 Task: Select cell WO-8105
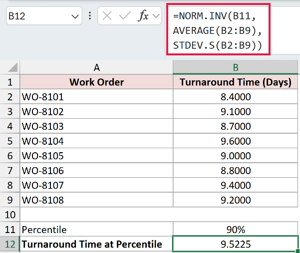(96, 156)
